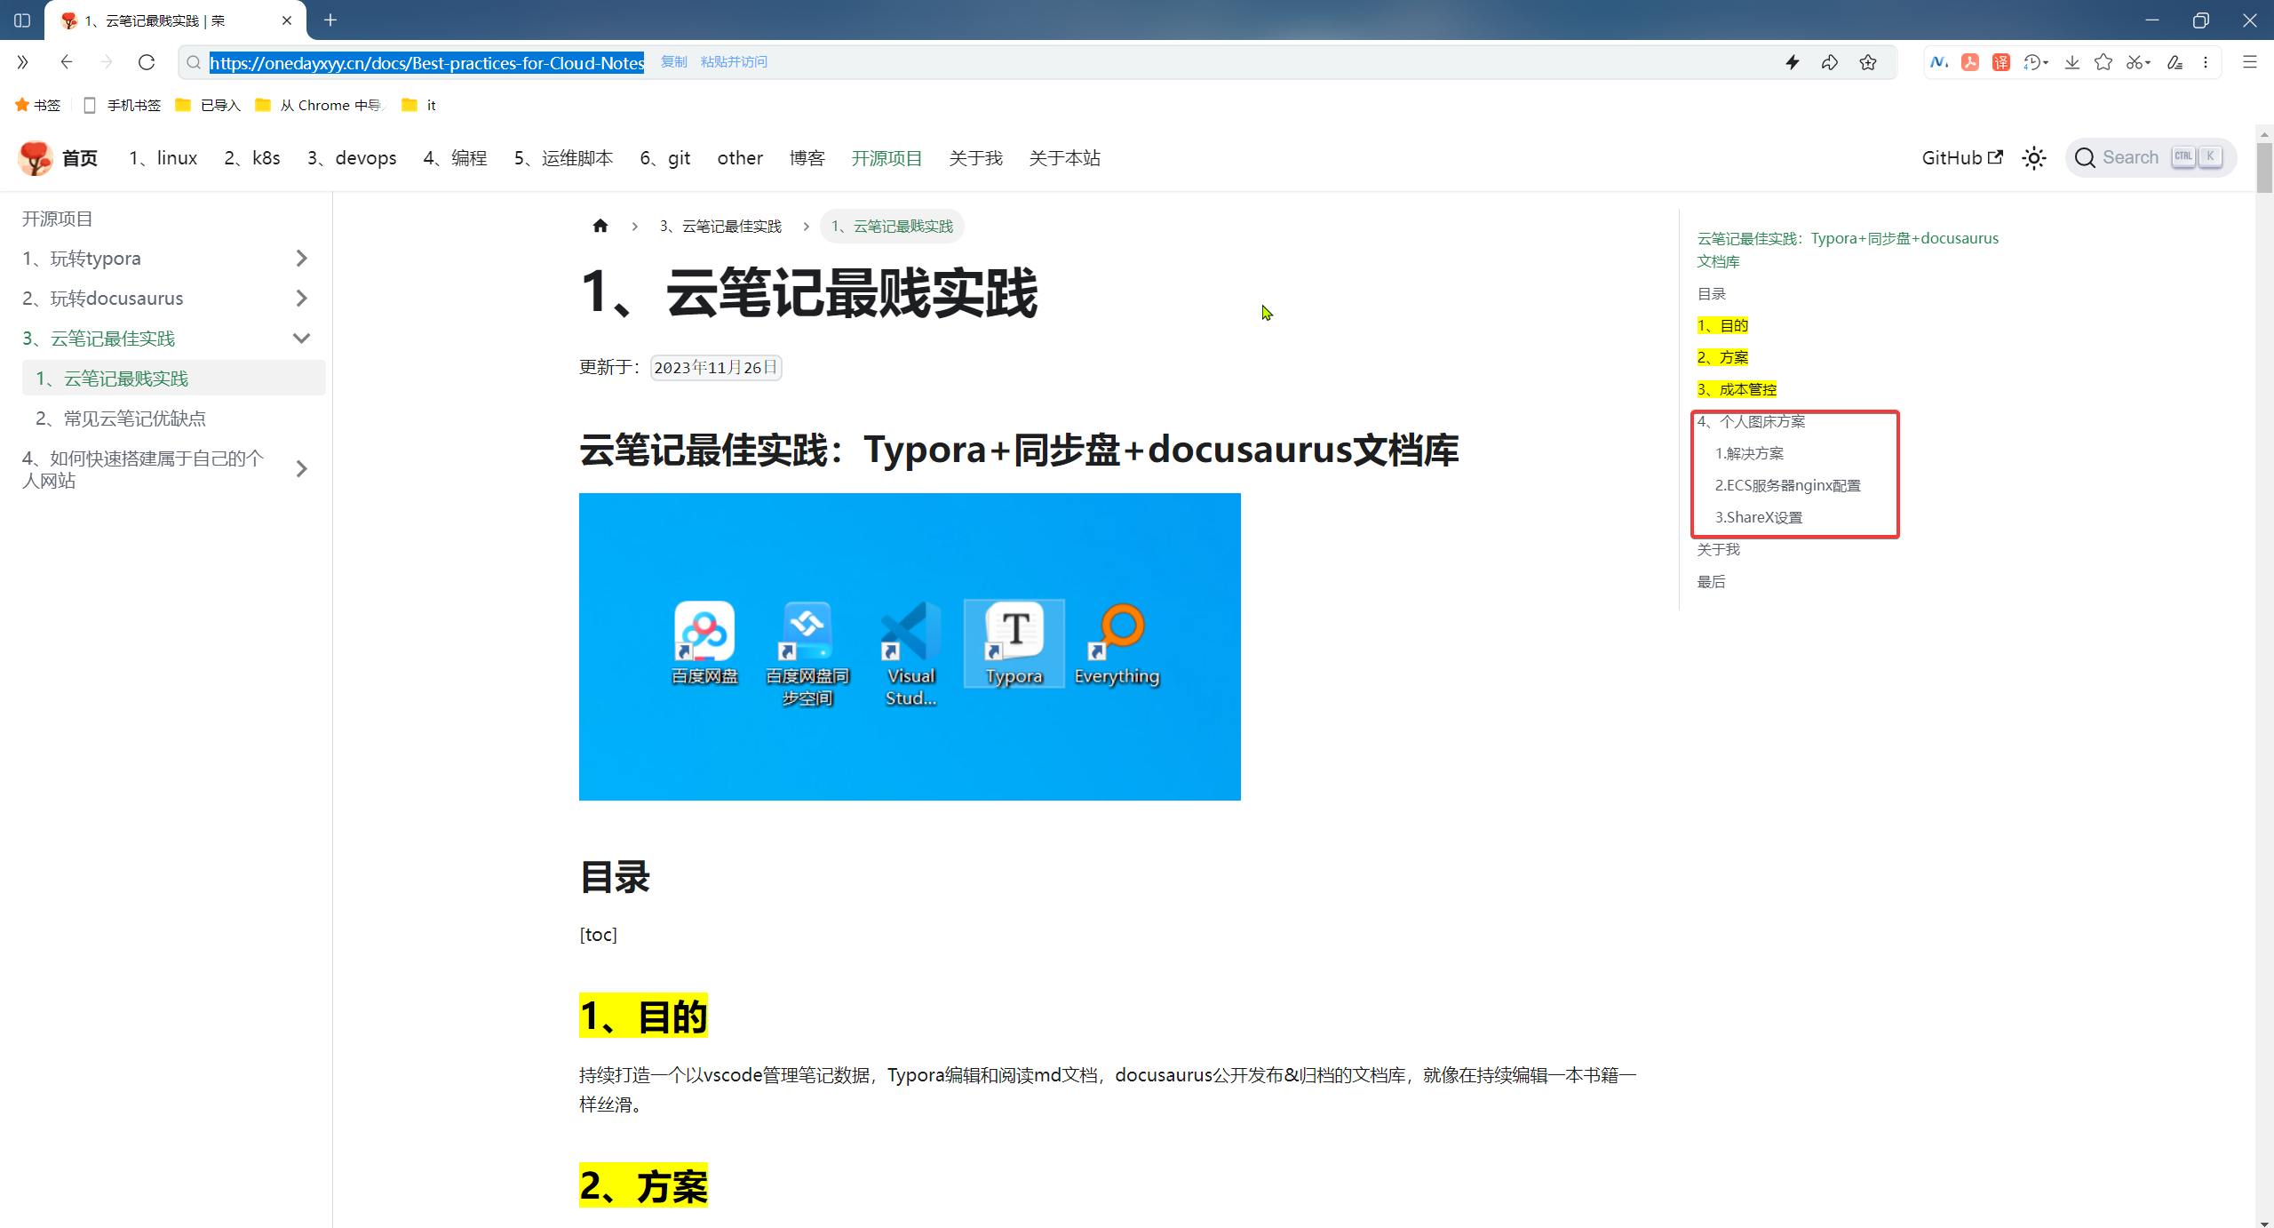2274x1228 pixels.
Task: Open the 'other' navbar item
Action: point(740,158)
